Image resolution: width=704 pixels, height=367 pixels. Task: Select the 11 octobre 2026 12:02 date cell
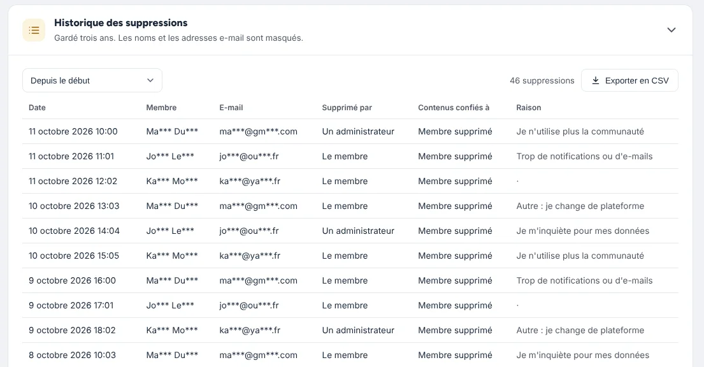point(73,181)
